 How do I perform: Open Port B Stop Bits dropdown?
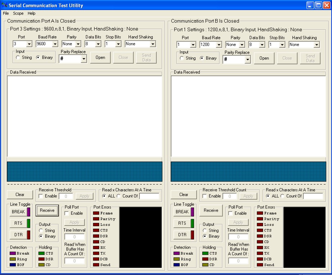(x=282, y=45)
